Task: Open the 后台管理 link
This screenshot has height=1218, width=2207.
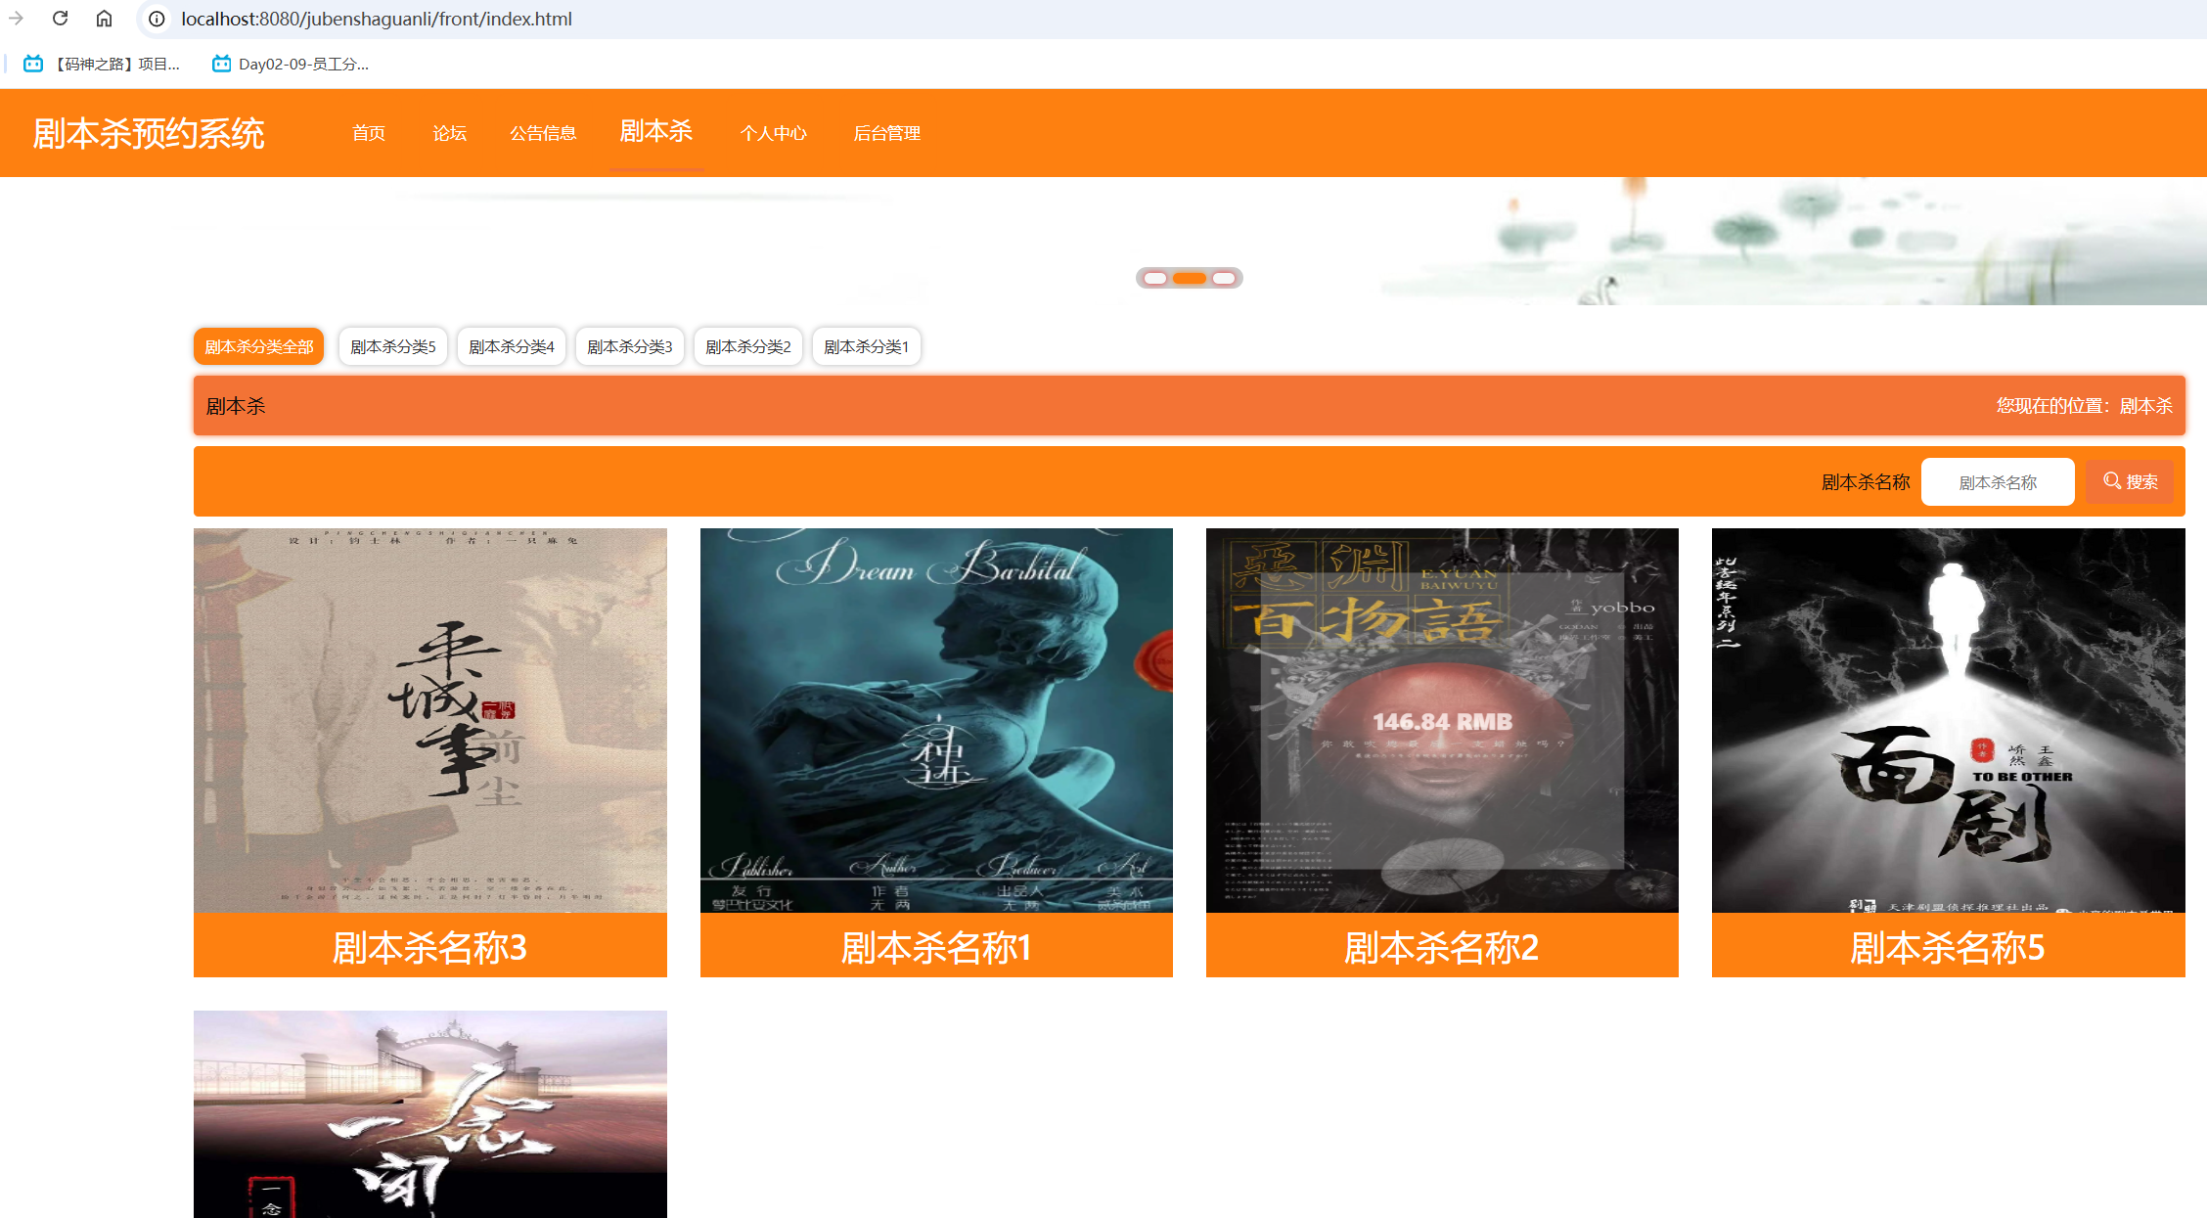Action: click(x=886, y=133)
